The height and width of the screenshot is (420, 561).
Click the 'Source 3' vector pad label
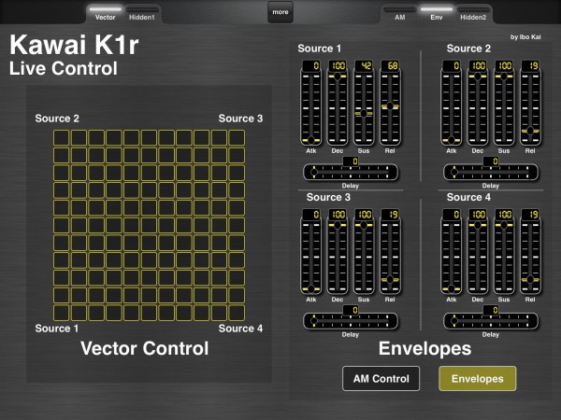pyautogui.click(x=240, y=119)
